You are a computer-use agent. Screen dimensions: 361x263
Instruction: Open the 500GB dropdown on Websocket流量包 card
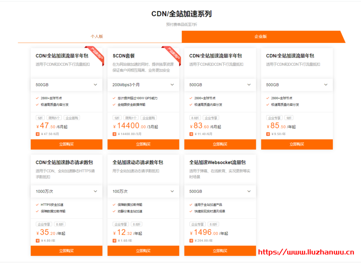tap(220, 191)
